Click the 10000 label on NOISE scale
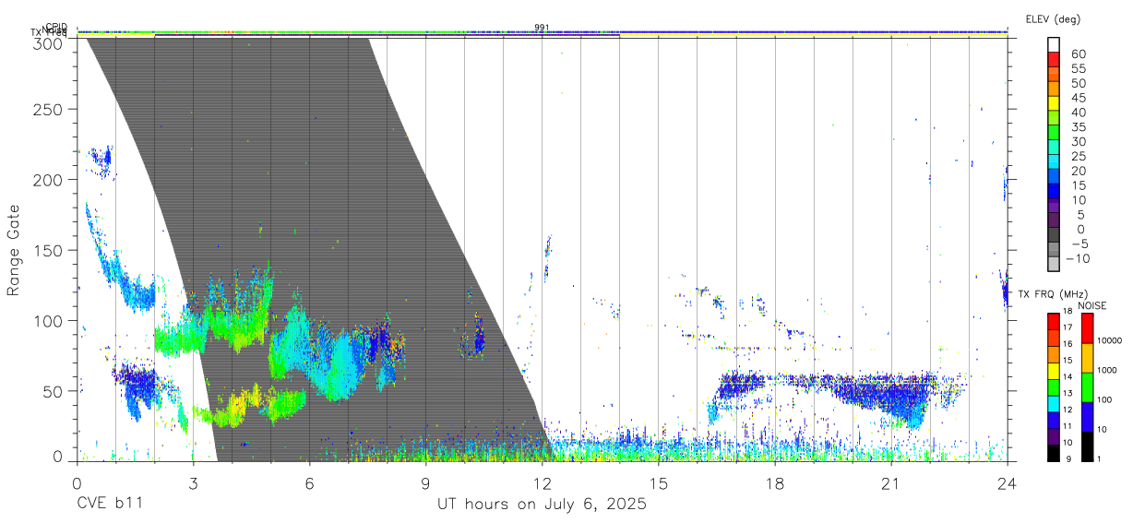This screenshot has width=1133, height=523. tap(1110, 340)
